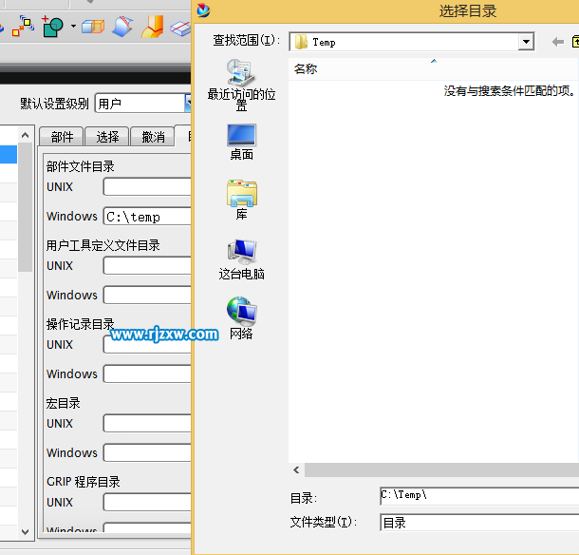The image size is (579, 555).
Task: Click the left panel vertical scrollbar thumb
Action: pyautogui.click(x=25, y=207)
